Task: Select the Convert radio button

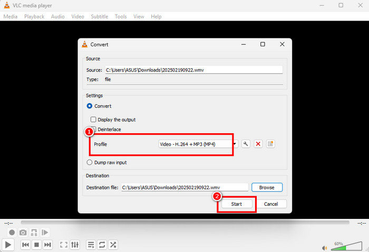Action: tap(90, 106)
